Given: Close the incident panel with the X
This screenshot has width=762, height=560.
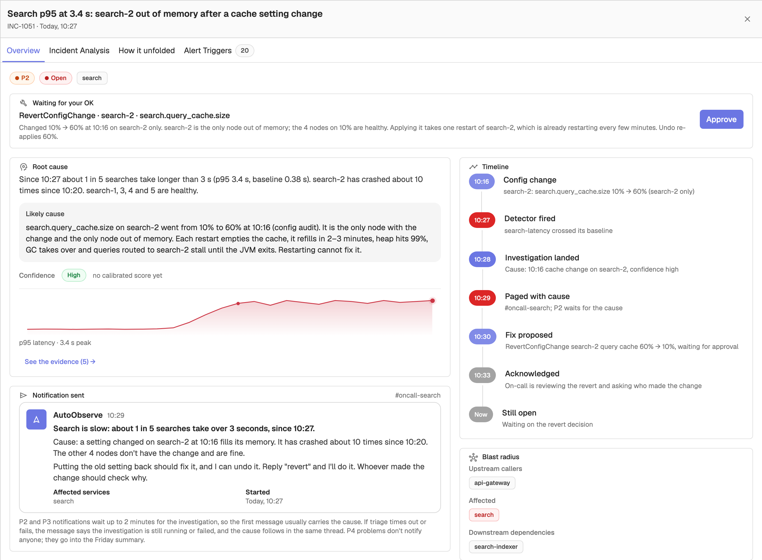Looking at the screenshot, I should 747,19.
